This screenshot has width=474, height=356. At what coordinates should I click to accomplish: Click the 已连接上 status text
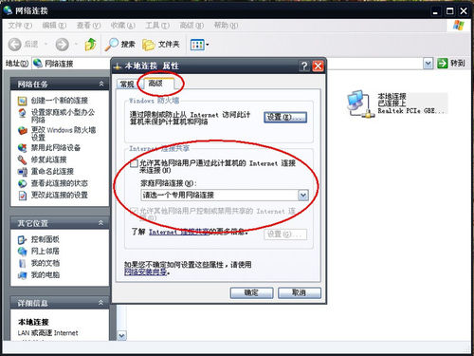392,103
